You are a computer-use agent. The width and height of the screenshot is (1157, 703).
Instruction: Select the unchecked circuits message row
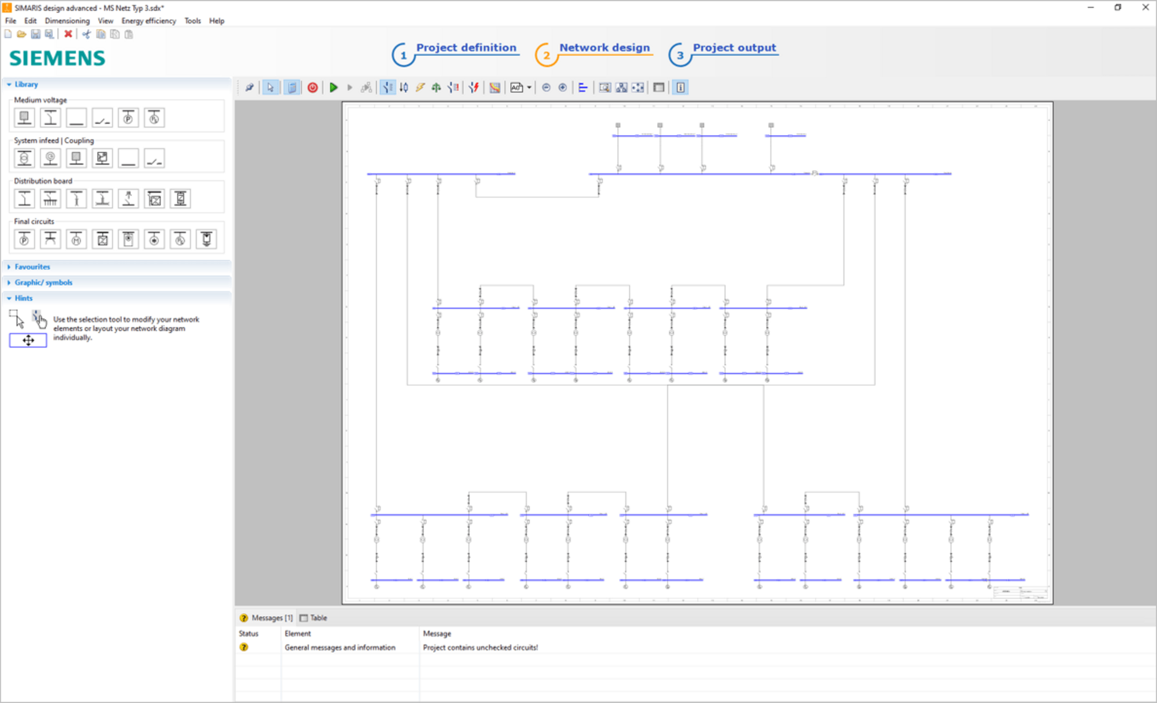point(480,647)
